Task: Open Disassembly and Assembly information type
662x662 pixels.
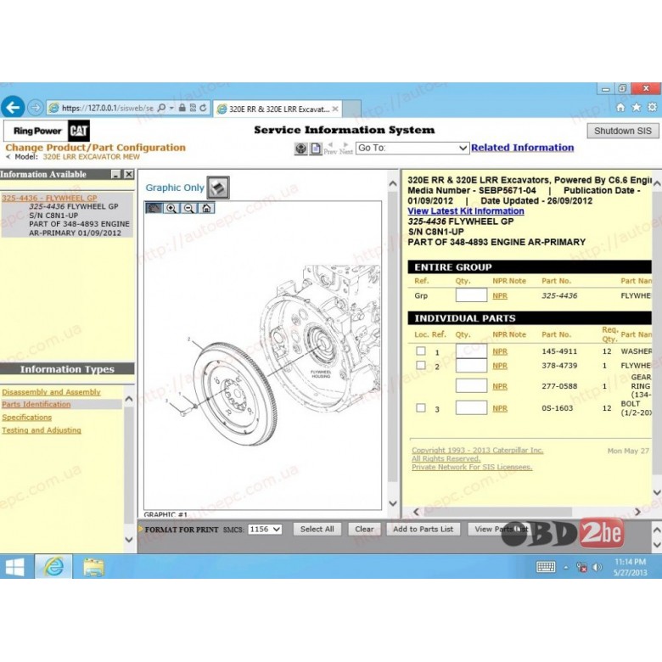Action: click(x=51, y=392)
